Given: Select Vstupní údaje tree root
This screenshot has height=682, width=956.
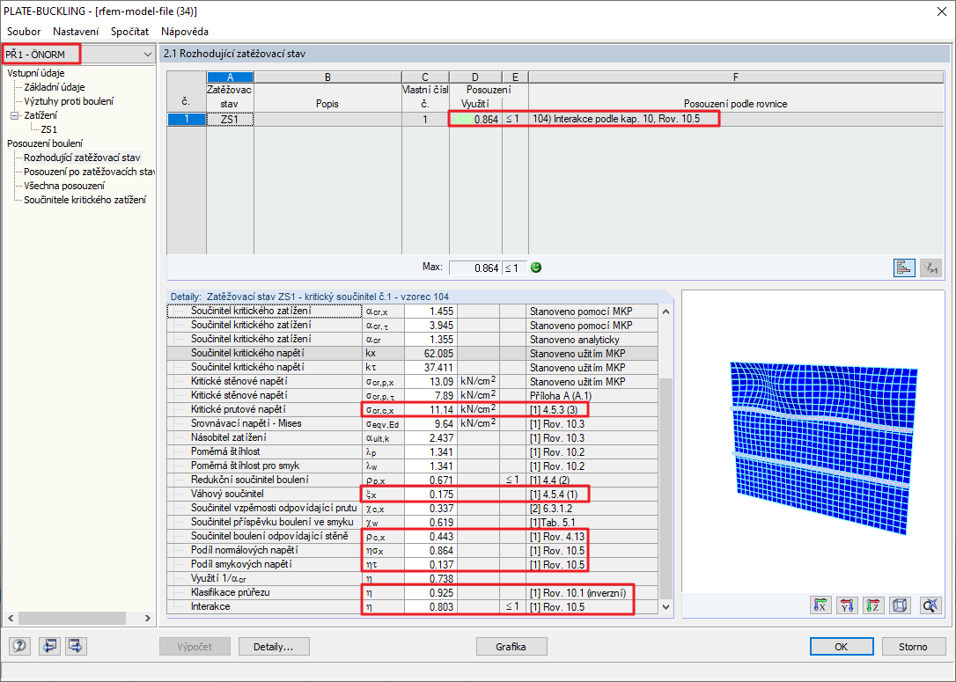Looking at the screenshot, I should 36,73.
